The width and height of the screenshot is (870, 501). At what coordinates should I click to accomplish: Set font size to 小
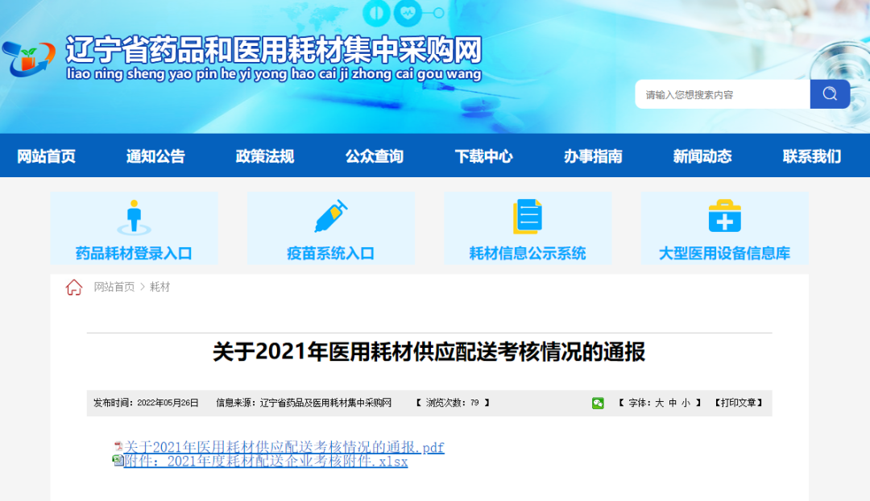pos(686,403)
